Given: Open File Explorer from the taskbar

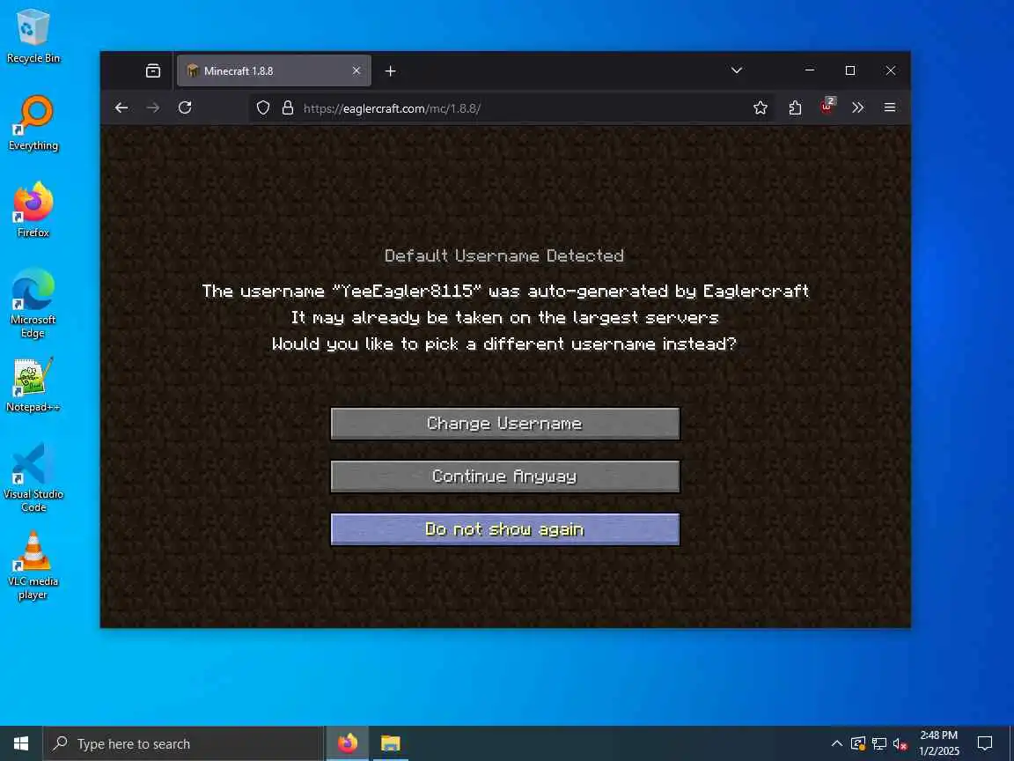Looking at the screenshot, I should pos(391,743).
